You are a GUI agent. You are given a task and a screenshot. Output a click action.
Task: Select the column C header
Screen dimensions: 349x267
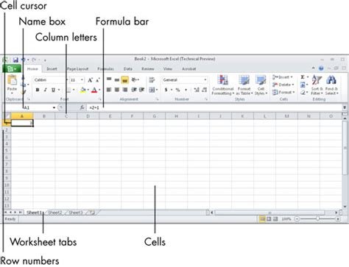pyautogui.click(x=66, y=116)
